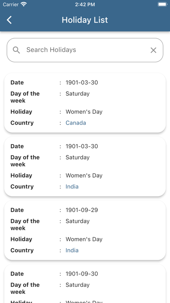Select the Holiday List header title
Viewport: 170px width, 303px height.
85,20
